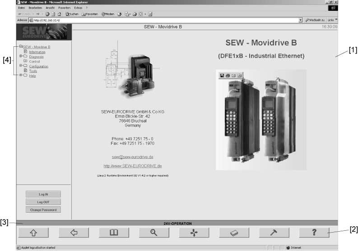Image resolution: width=358 pixels, height=251 pixels.
Task: Click the four-arrows control button in bottom toolbar
Action: point(194,233)
